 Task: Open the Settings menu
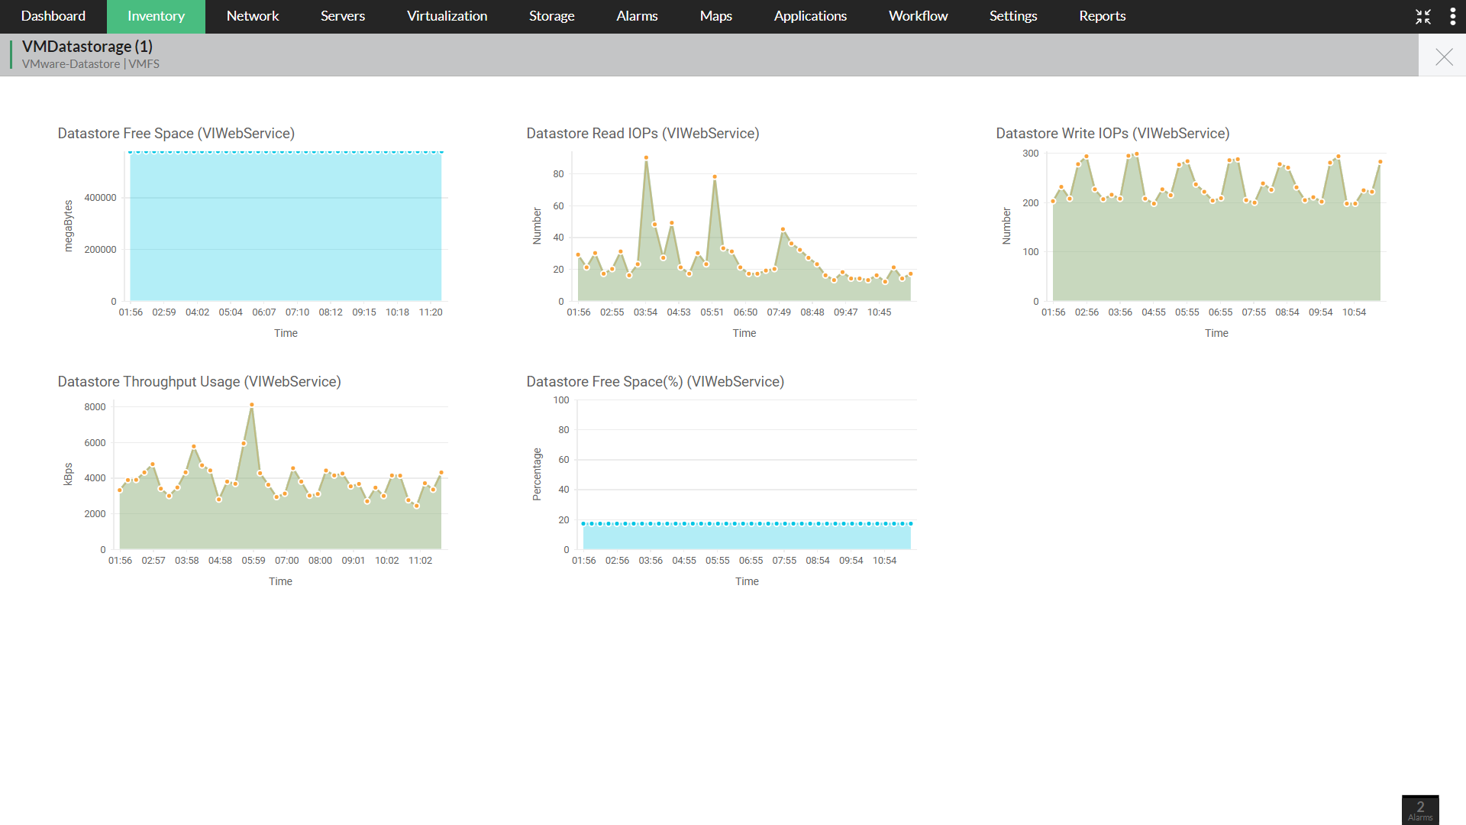[x=1013, y=16]
